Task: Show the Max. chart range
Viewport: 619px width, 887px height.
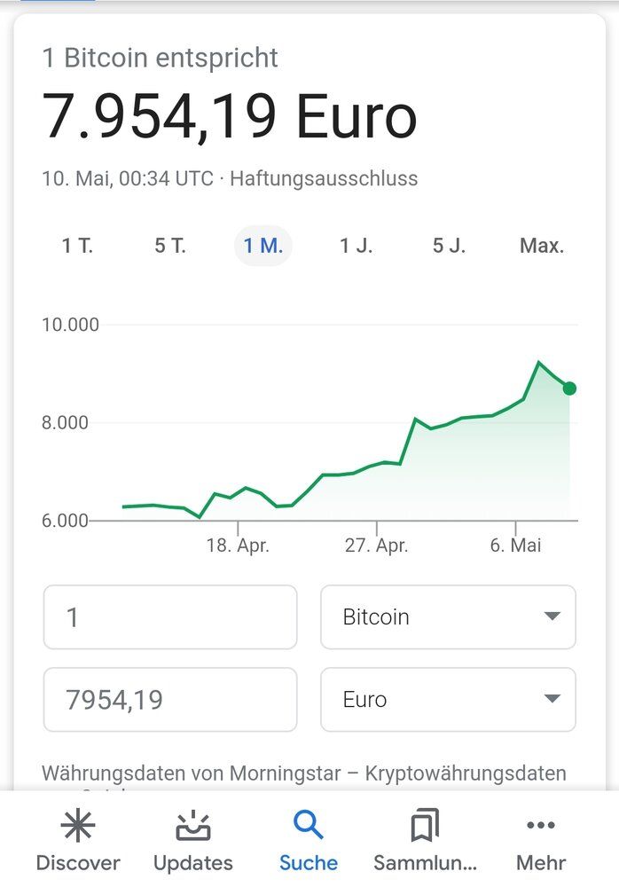Action: pyautogui.click(x=542, y=246)
